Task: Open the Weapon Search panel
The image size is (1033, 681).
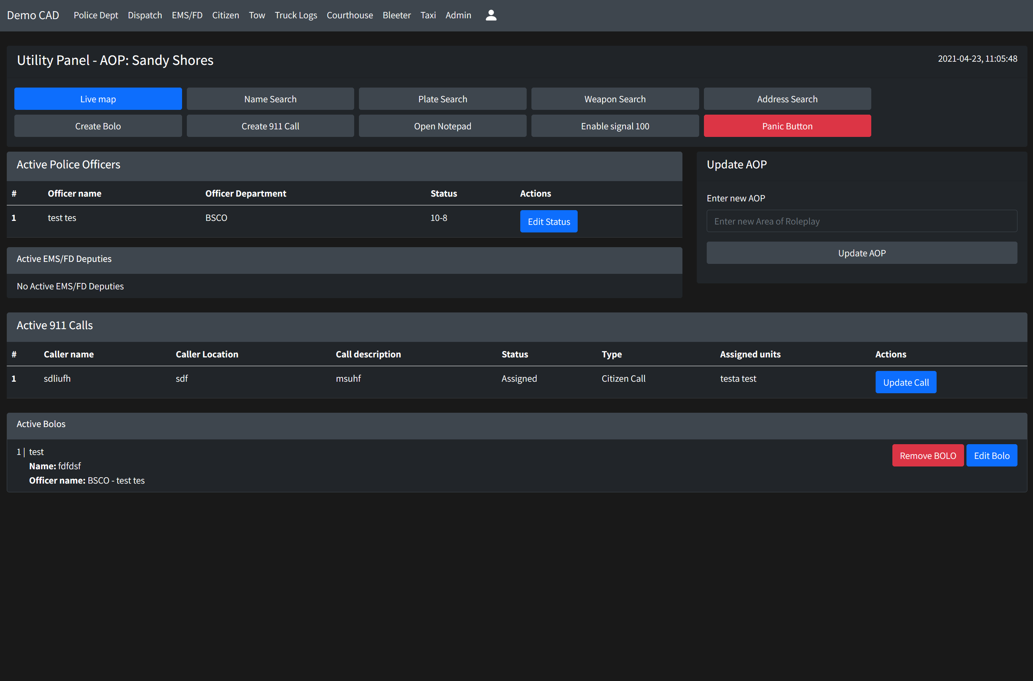Action: (615, 98)
